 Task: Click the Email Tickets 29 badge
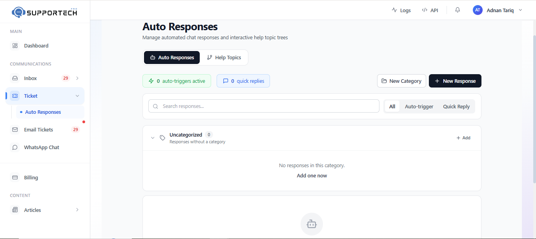[75, 130]
